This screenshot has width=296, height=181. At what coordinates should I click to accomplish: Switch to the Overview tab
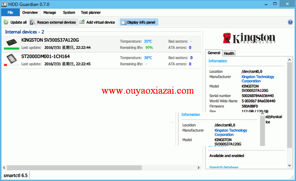(x=30, y=12)
